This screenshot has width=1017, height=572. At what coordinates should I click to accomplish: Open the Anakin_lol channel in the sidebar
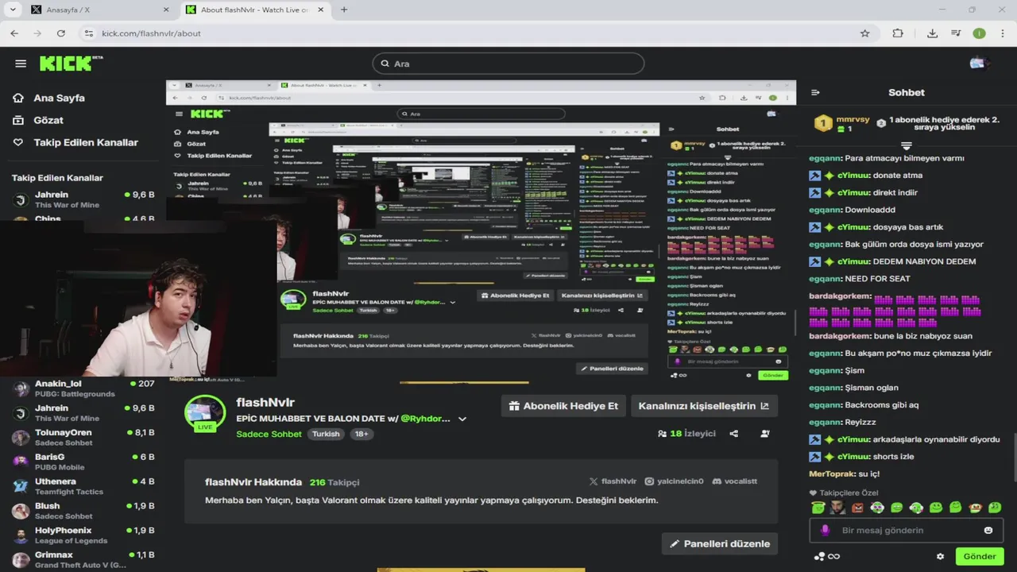(83, 388)
